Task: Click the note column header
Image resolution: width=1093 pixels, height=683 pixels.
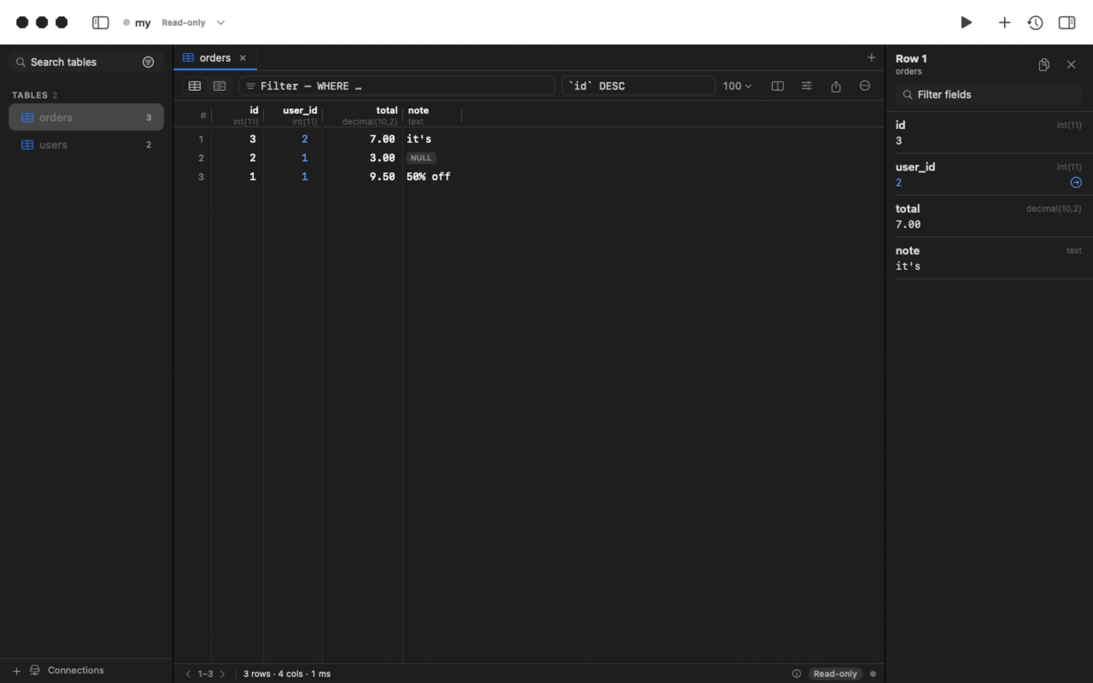Action: [432, 115]
